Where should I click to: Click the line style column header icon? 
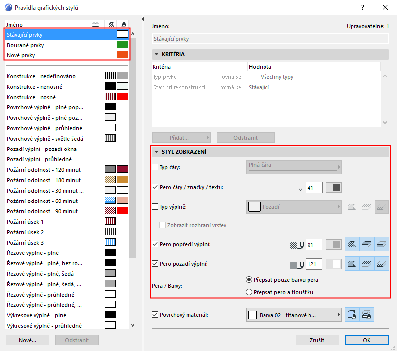[95, 25]
